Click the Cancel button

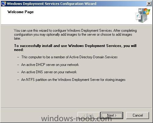137,115
